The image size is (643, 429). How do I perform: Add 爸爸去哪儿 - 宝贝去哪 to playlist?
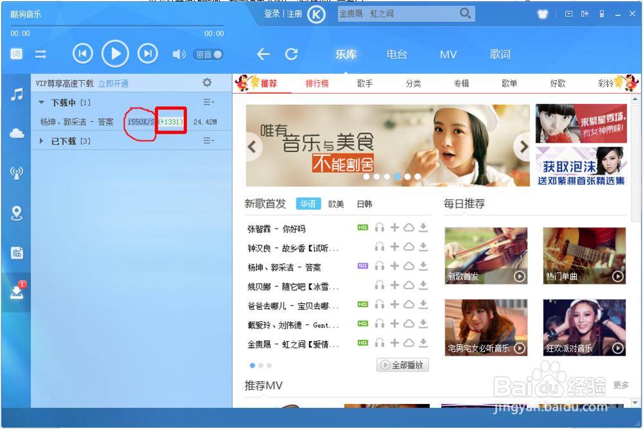point(394,304)
